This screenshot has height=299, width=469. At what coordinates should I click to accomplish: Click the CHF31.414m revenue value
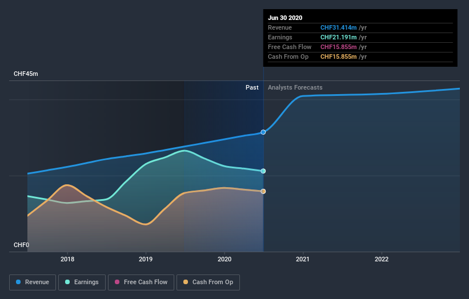tap(338, 27)
